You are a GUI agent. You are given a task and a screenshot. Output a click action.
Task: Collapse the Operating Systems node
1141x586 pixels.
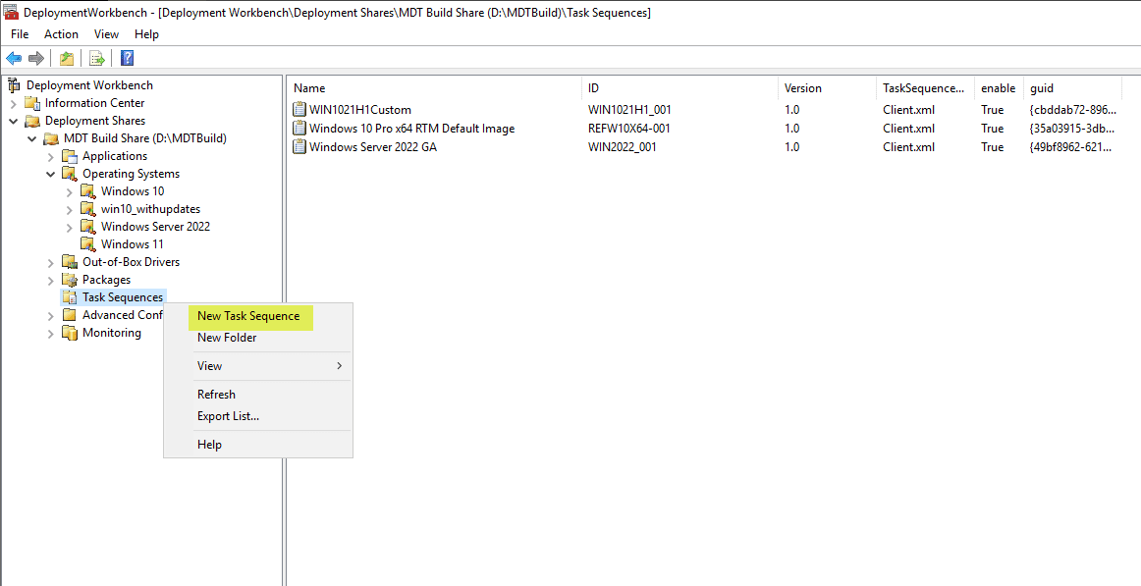click(50, 173)
